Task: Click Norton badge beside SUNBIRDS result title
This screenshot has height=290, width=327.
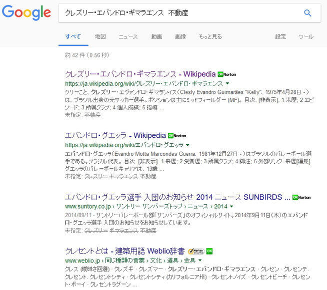Action: click(x=301, y=197)
